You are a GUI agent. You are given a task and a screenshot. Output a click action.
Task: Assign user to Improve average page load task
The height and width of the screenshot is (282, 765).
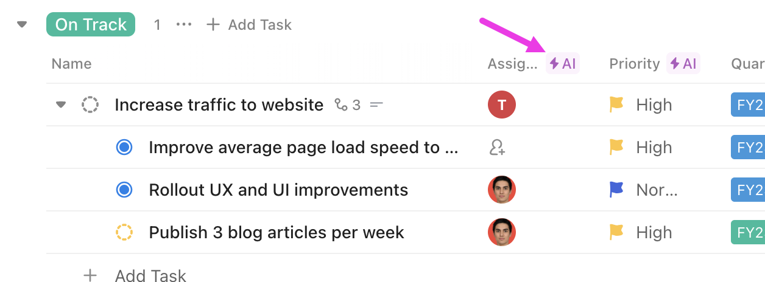point(498,148)
